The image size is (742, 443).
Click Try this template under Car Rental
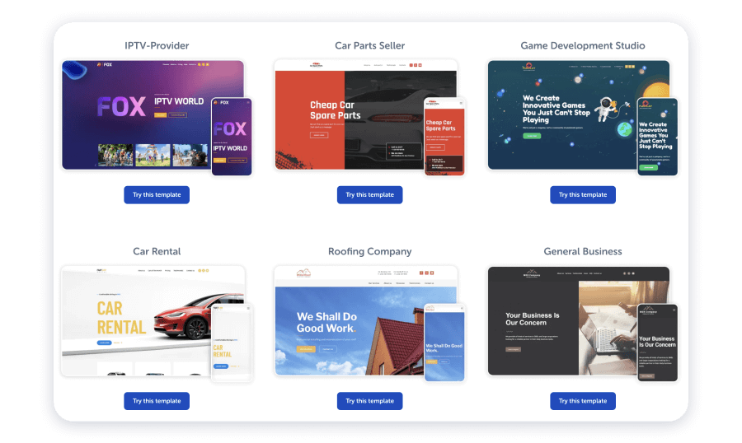click(x=157, y=401)
